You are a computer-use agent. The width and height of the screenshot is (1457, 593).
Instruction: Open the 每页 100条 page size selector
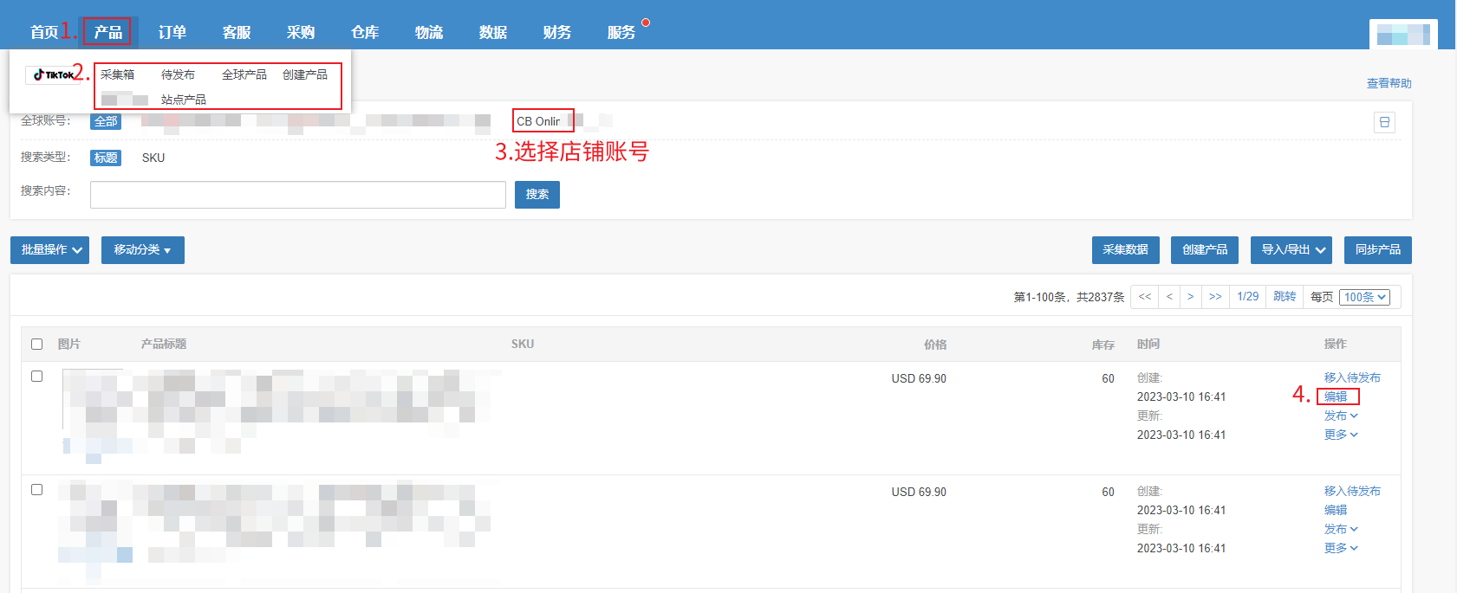[x=1364, y=297]
